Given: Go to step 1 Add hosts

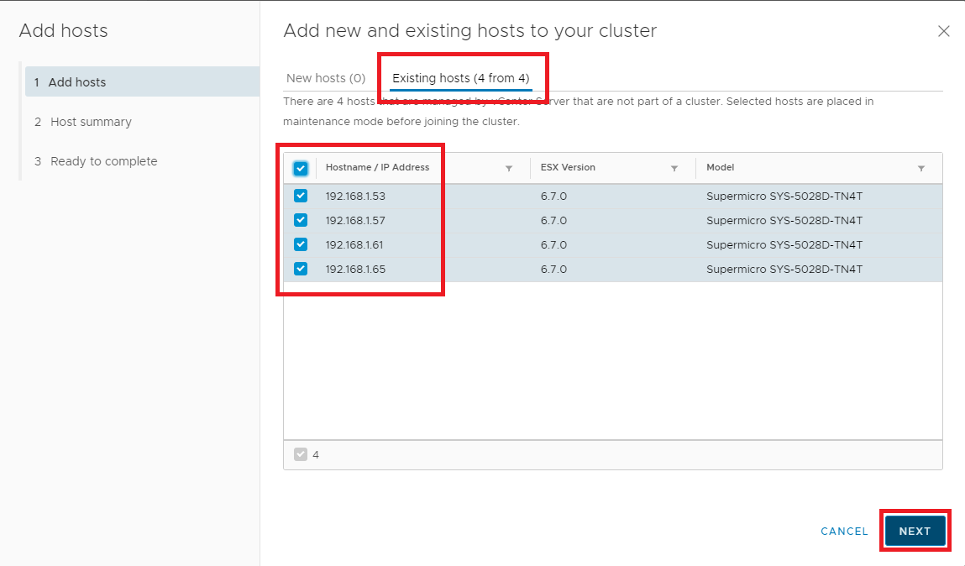Looking at the screenshot, I should (x=76, y=82).
